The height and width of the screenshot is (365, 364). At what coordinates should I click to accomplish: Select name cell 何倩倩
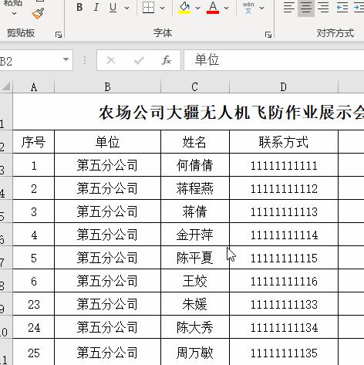point(195,165)
